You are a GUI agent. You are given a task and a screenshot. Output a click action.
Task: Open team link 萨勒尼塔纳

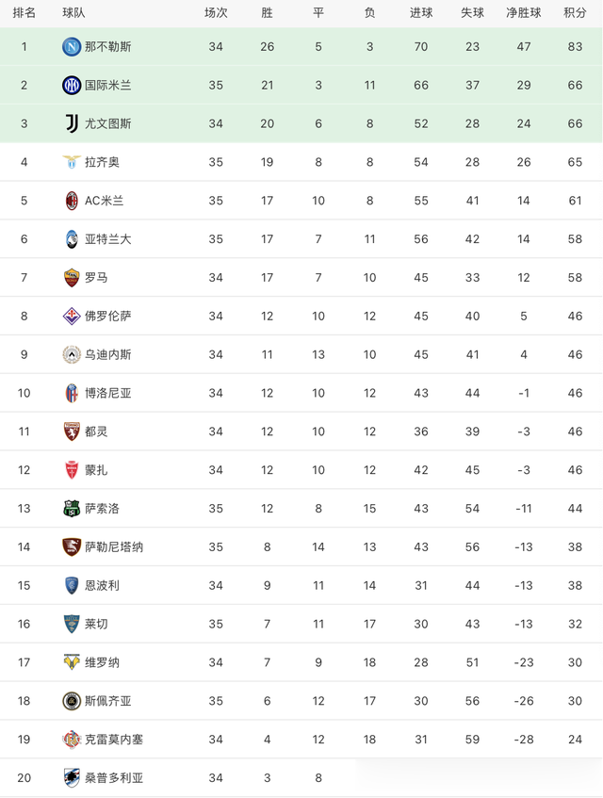[114, 547]
